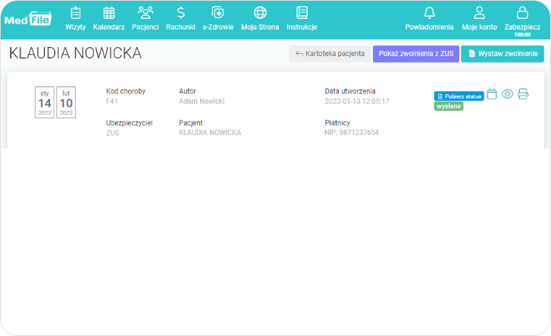
Task: Go back to Kartoteka pacjenta
Action: coord(330,54)
